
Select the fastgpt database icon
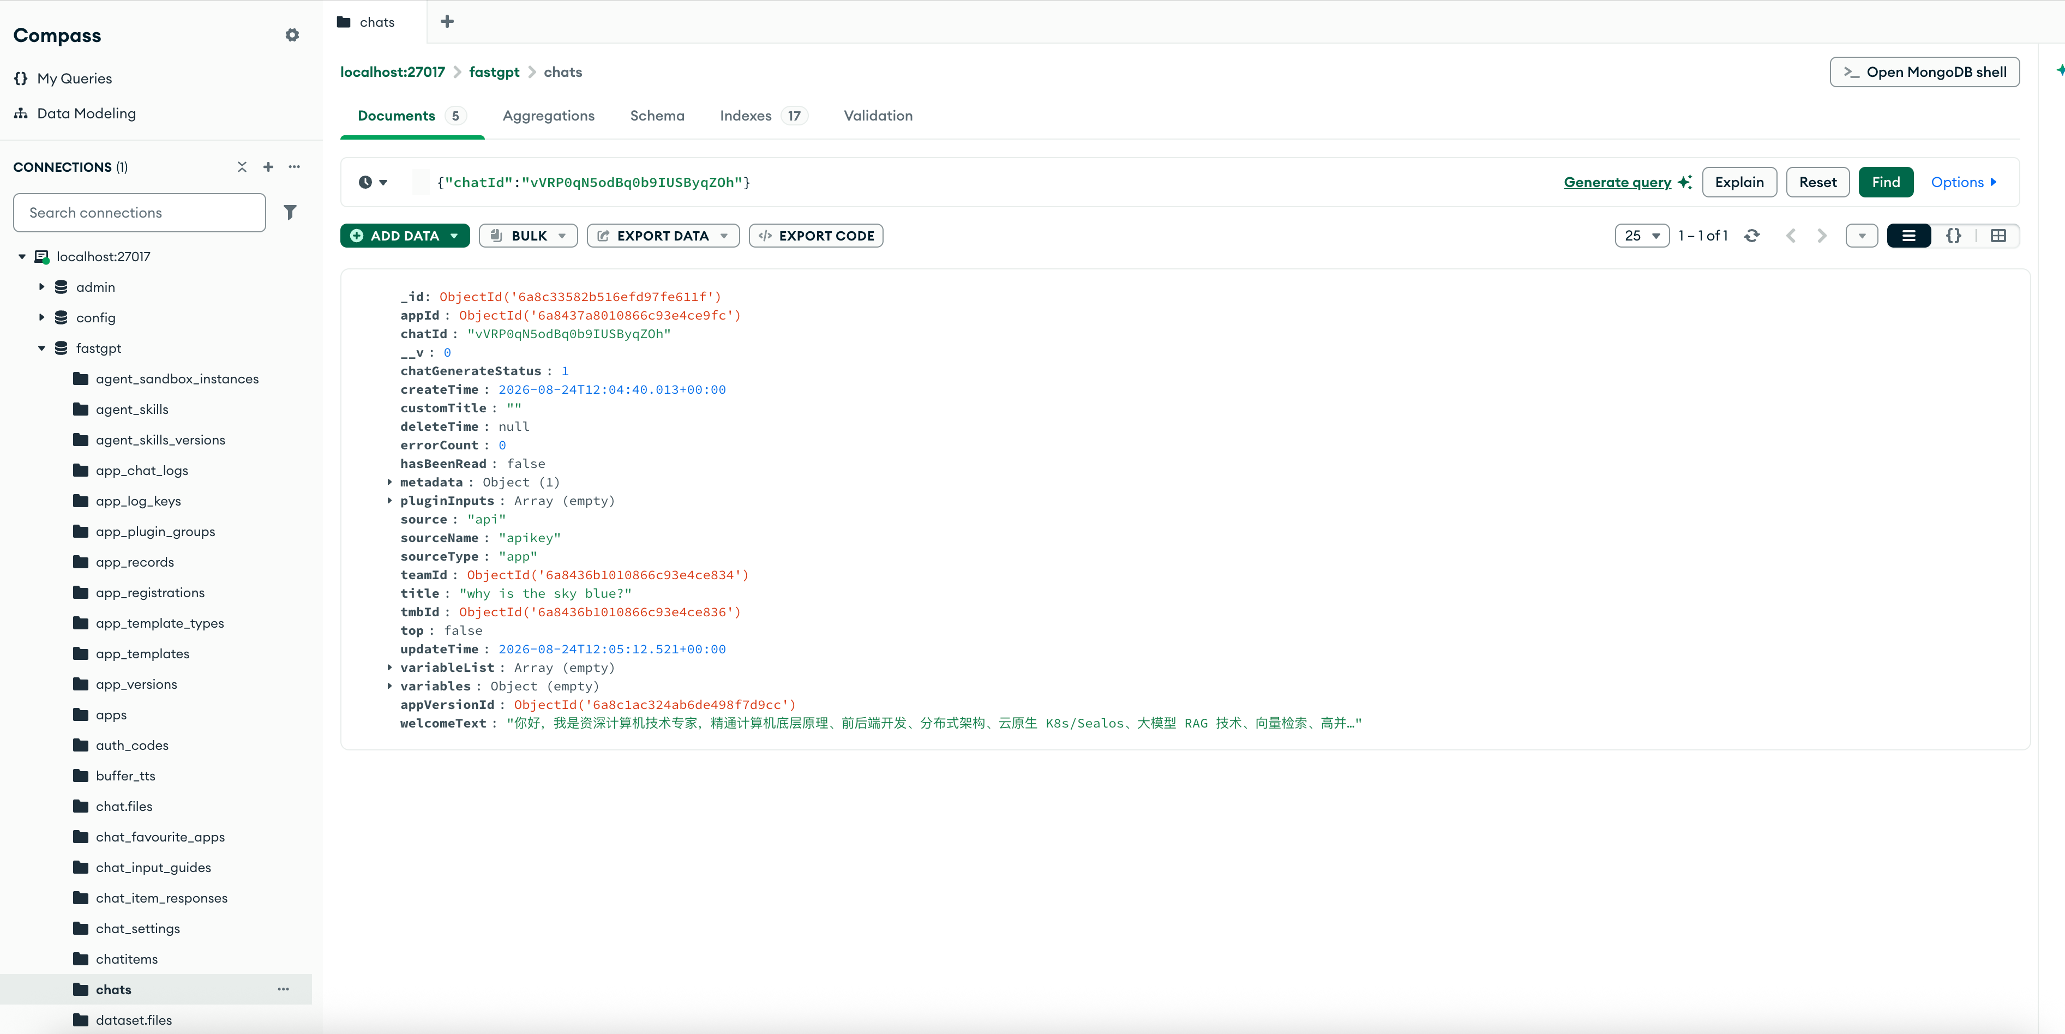[x=61, y=348]
